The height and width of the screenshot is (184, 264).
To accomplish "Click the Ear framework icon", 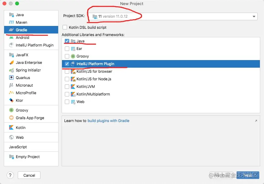I will (73, 49).
